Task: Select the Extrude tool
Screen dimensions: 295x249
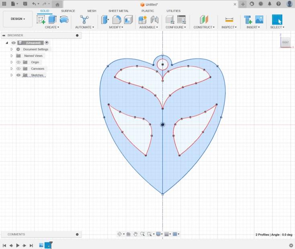Action: tap(53, 19)
